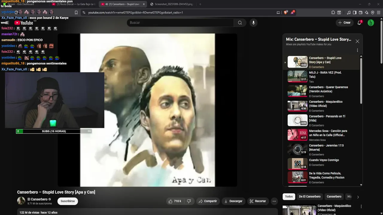Open a new browser tab
Screen dimensions: 383x215
(x=200, y=4)
